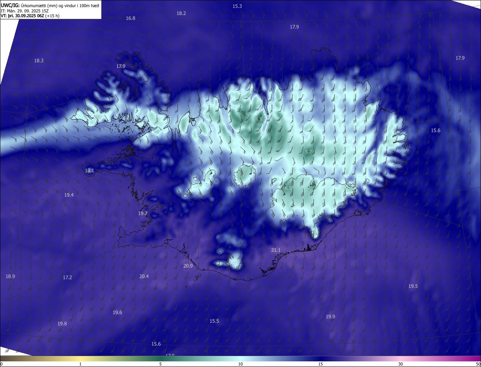Select the 19.5 value label
Image resolution: width=481 pixels, height=367 pixels.
pyautogui.click(x=413, y=286)
